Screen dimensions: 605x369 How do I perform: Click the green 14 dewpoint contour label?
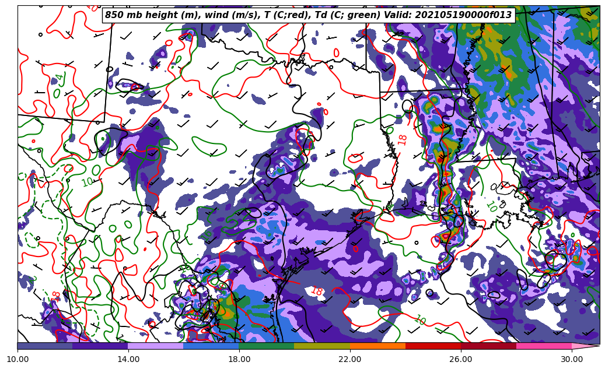click(60, 78)
